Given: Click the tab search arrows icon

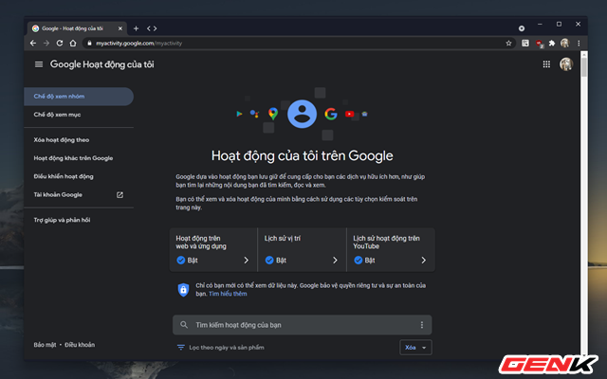Looking at the screenshot, I should pyautogui.click(x=152, y=28).
